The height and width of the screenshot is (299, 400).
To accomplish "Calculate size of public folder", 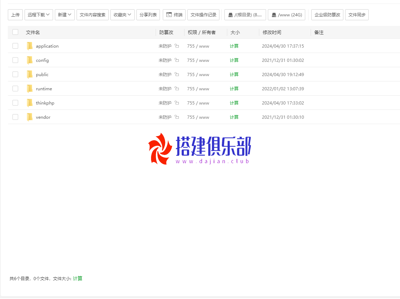I will (234, 75).
